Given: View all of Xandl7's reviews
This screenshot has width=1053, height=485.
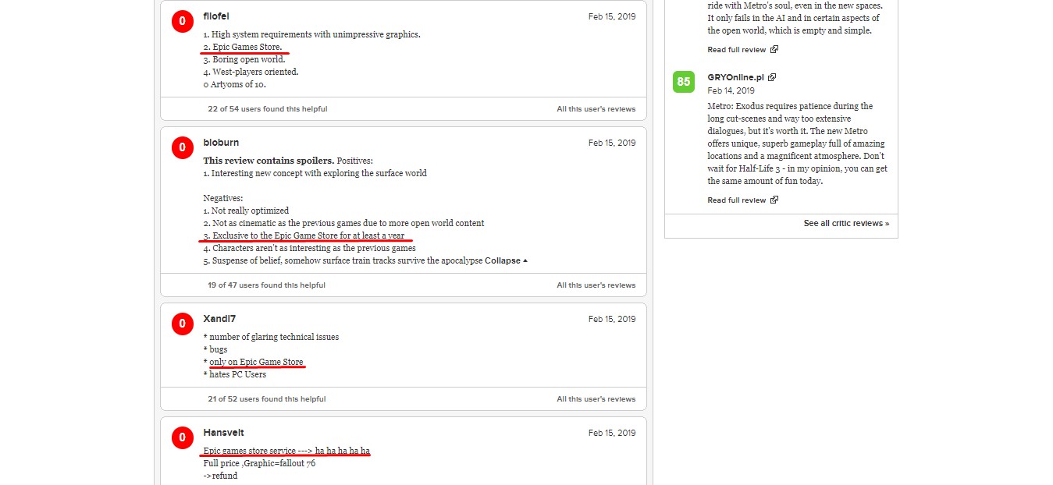Looking at the screenshot, I should pos(596,399).
